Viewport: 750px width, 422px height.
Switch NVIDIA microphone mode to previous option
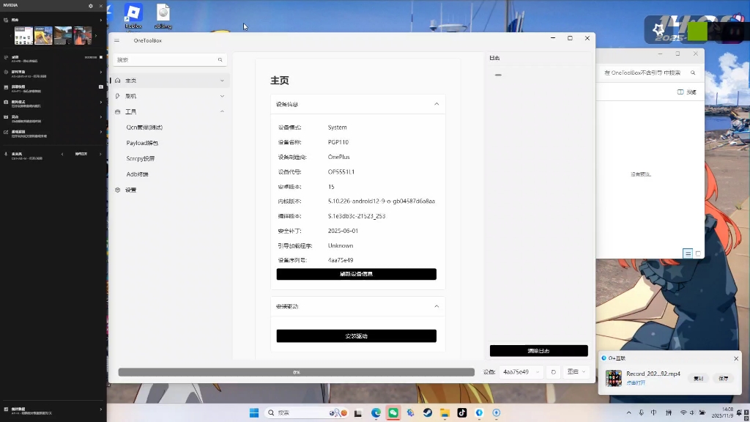click(62, 154)
